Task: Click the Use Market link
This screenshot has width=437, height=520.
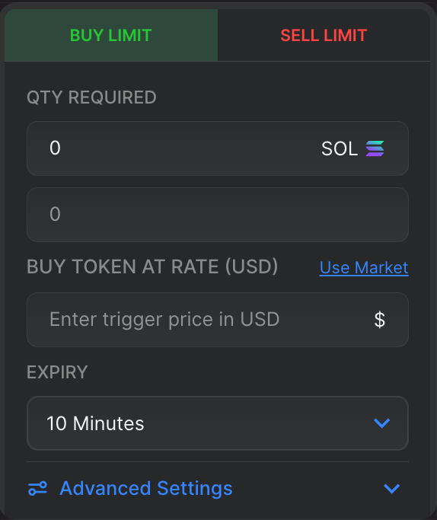Action: (364, 267)
